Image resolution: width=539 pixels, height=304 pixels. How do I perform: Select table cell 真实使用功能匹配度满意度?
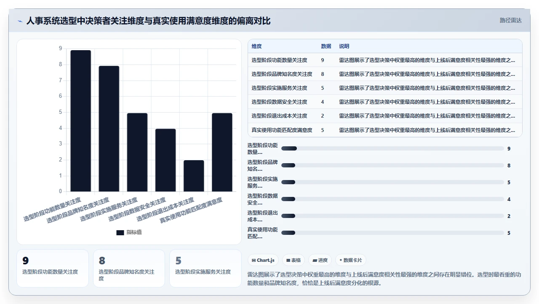[282, 130]
